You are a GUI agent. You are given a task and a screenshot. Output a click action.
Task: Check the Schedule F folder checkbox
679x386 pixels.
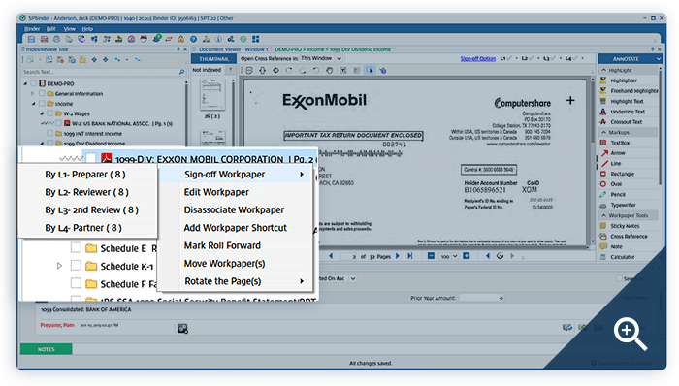[x=76, y=283]
